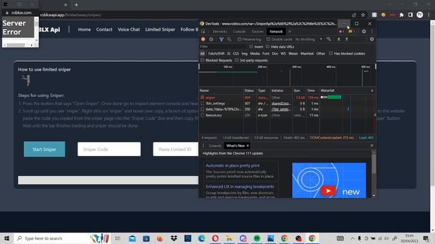The image size is (435, 244).
Task: Open Home link in site navigation
Action: click(x=84, y=29)
